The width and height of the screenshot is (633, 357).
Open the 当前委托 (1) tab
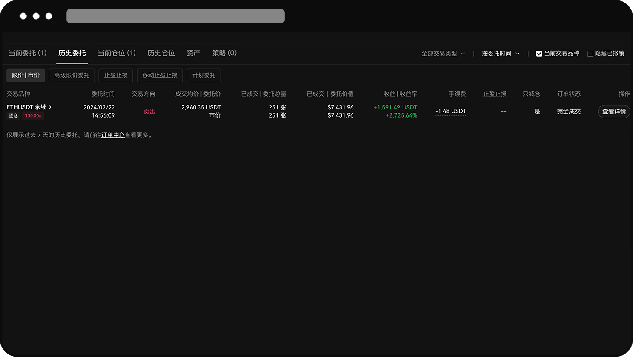(27, 53)
